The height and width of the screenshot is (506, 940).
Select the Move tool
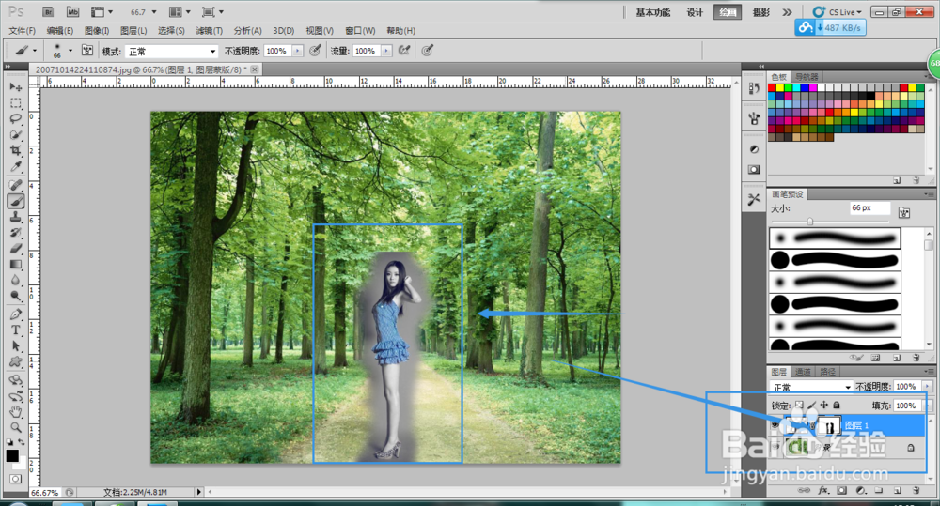(x=16, y=86)
